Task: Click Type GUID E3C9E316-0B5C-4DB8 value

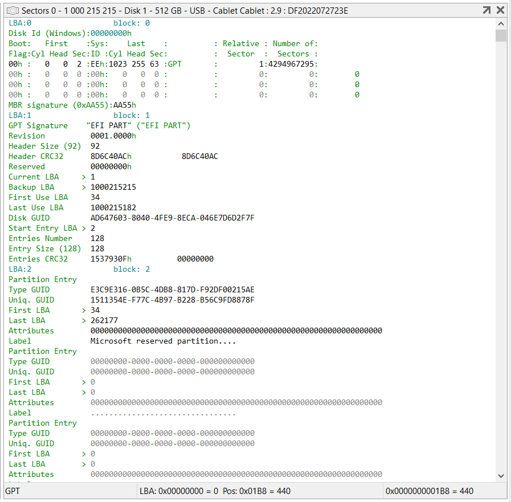Action: pos(173,290)
